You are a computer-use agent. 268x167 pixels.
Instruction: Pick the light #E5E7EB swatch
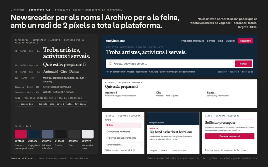[x=88, y=134]
